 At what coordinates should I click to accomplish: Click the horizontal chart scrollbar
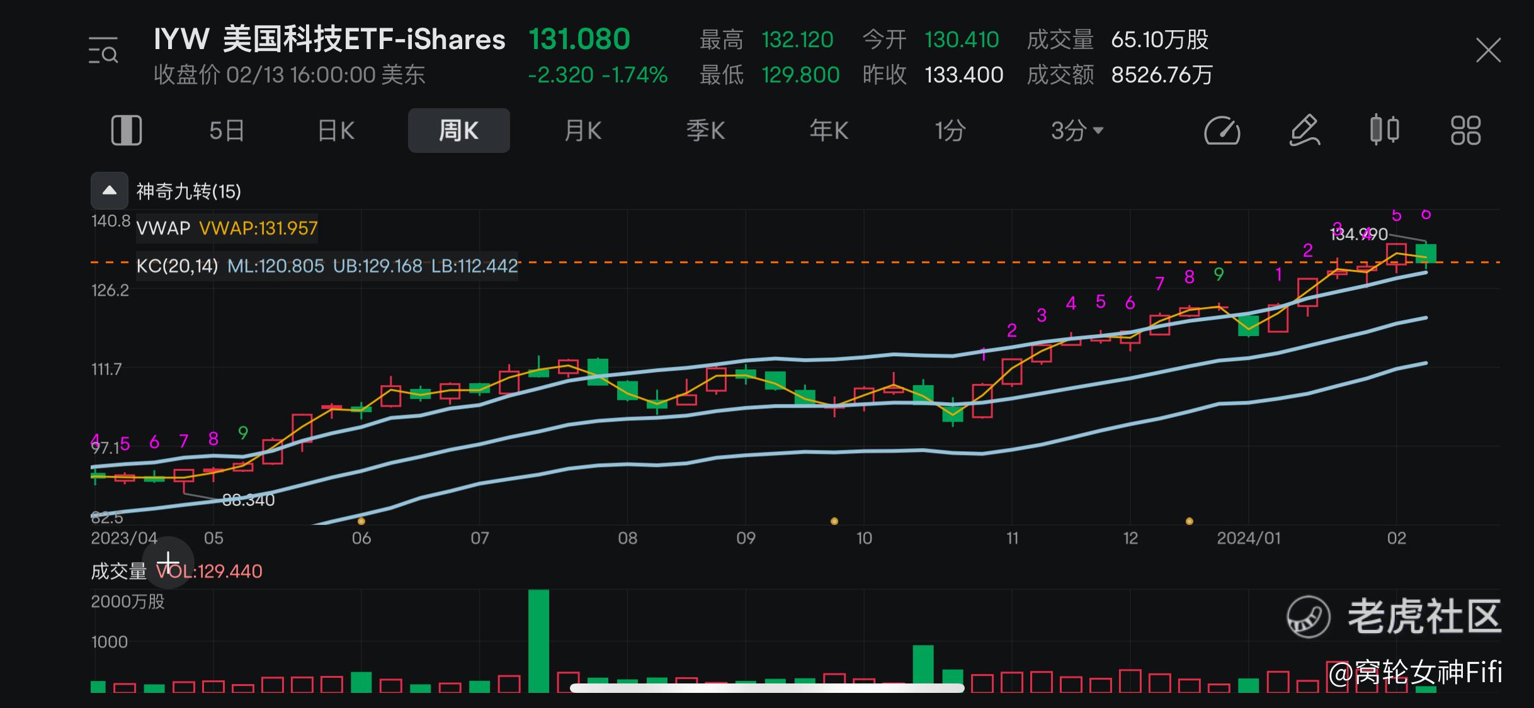(x=766, y=688)
